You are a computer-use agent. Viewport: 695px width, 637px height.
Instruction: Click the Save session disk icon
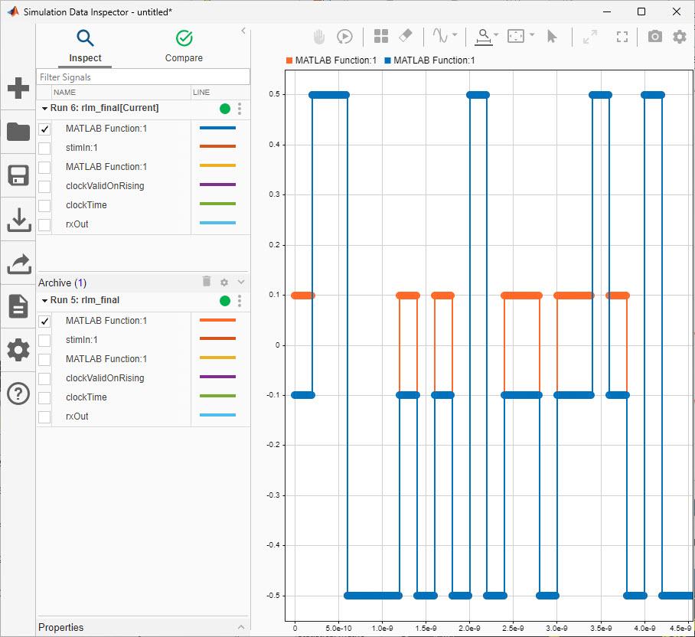pos(18,175)
